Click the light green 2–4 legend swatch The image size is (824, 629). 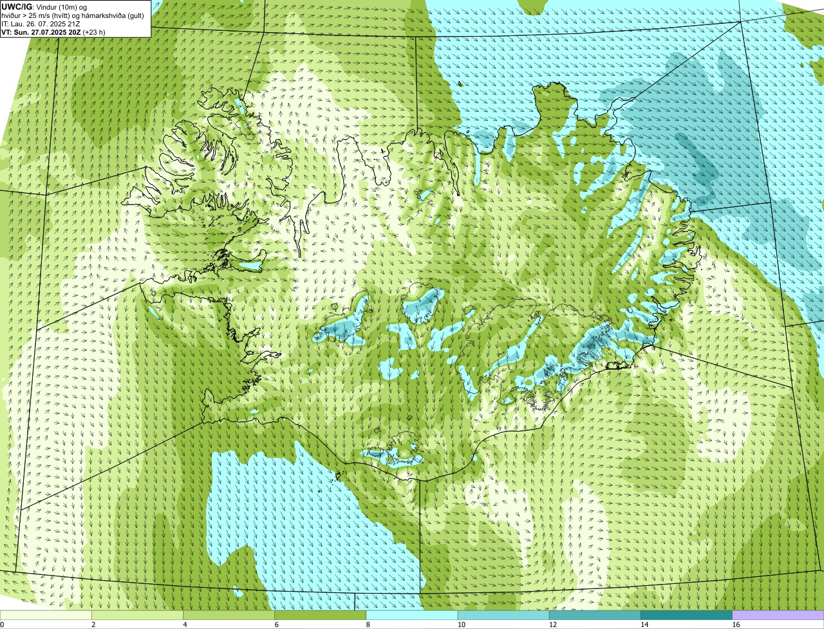click(x=137, y=615)
